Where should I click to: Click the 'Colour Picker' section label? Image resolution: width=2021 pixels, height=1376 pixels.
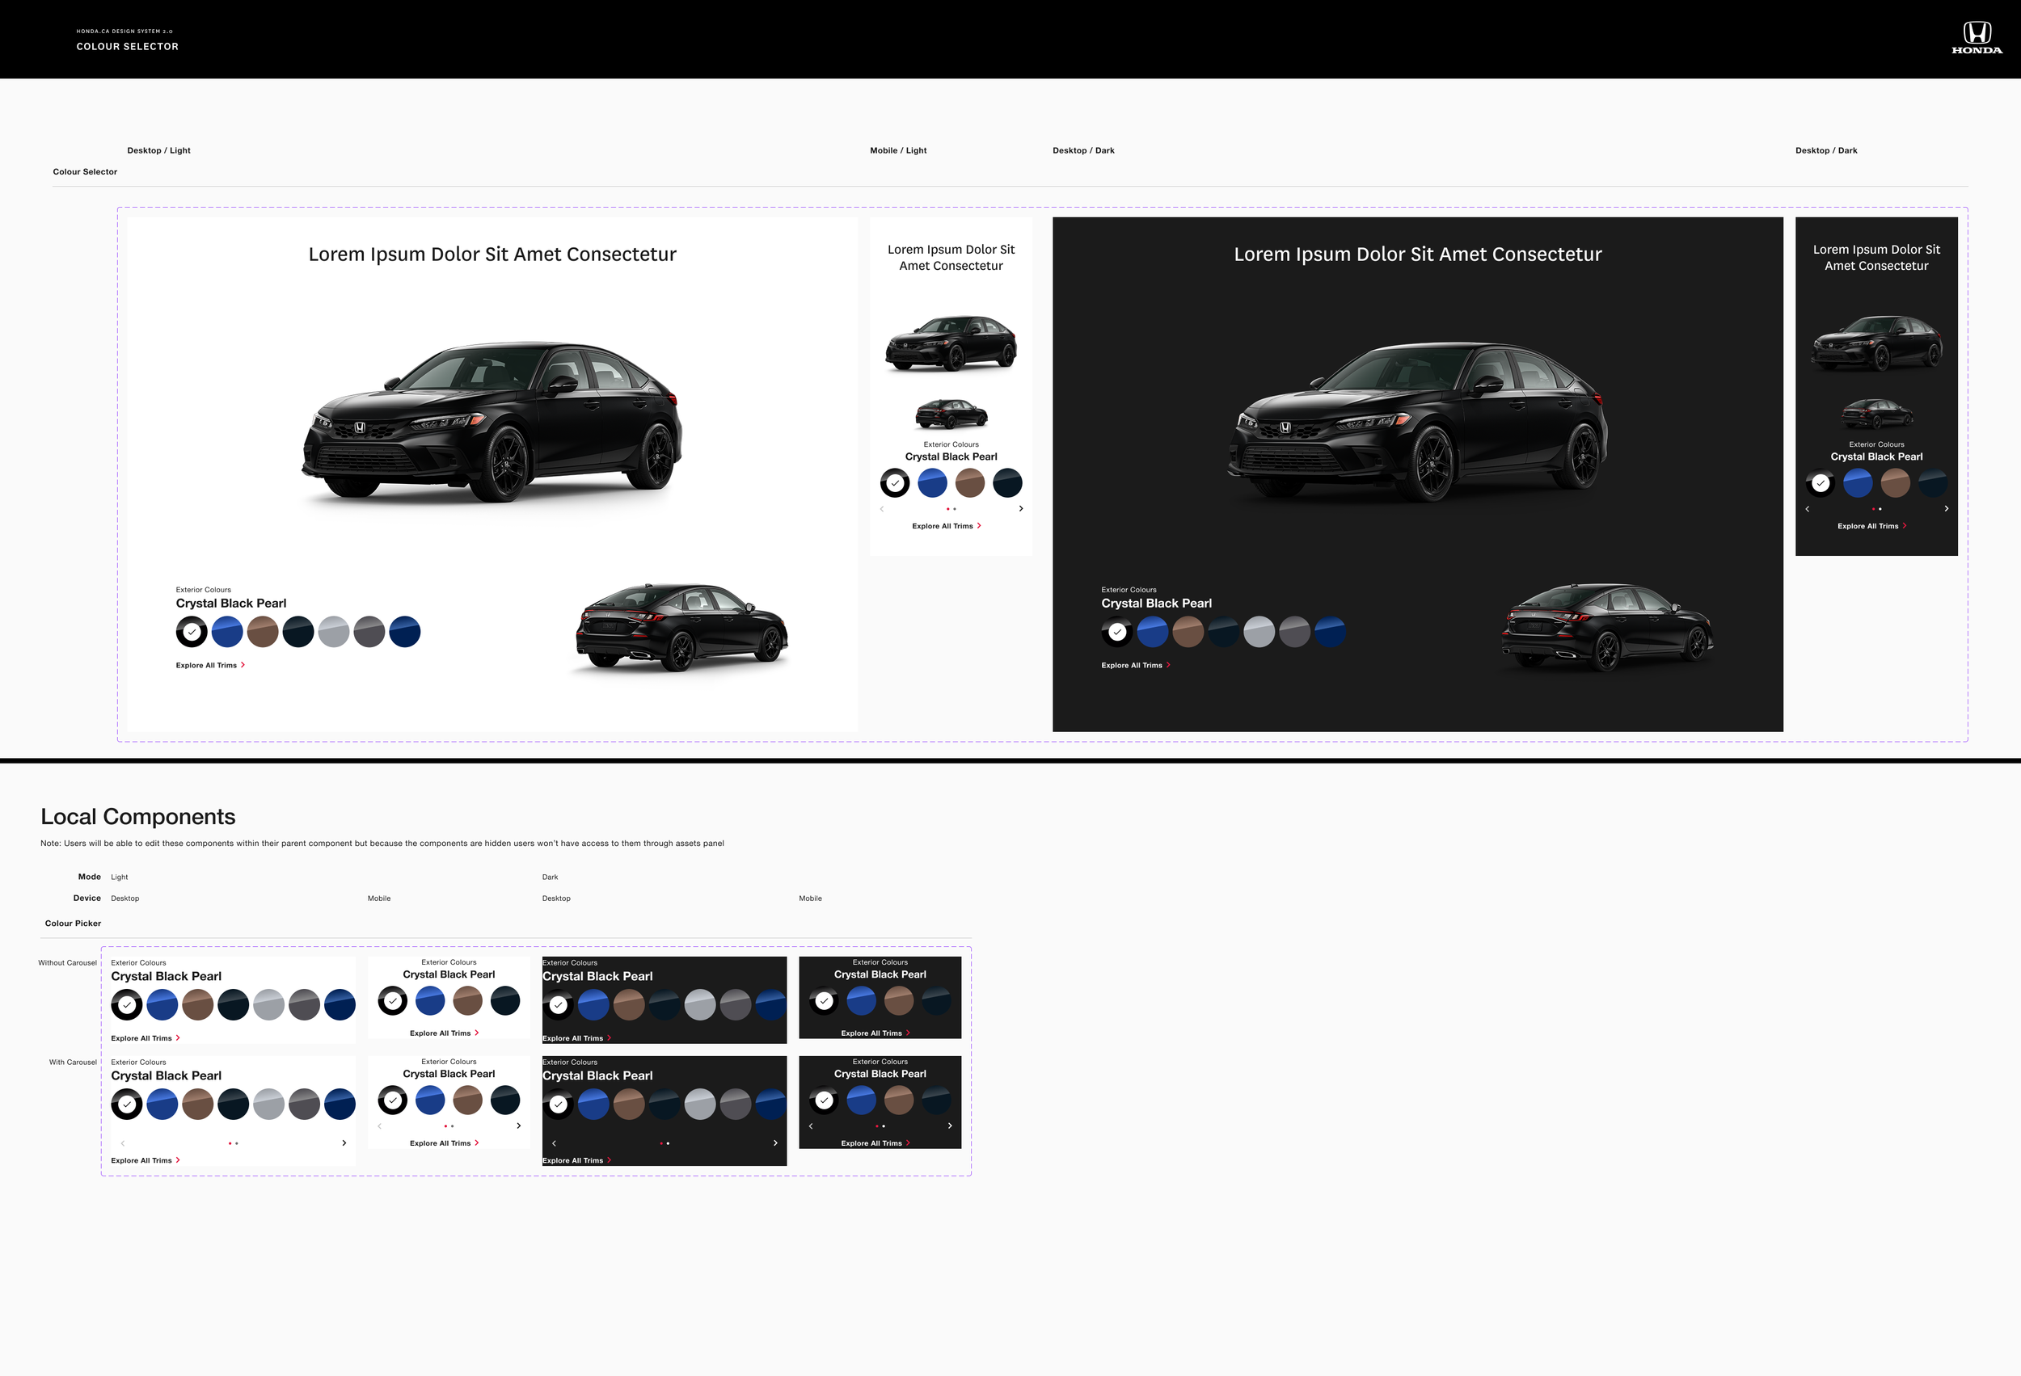point(73,924)
